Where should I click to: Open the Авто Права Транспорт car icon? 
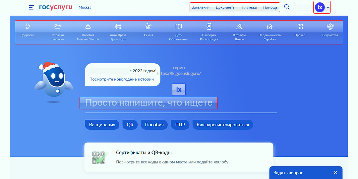click(x=118, y=27)
